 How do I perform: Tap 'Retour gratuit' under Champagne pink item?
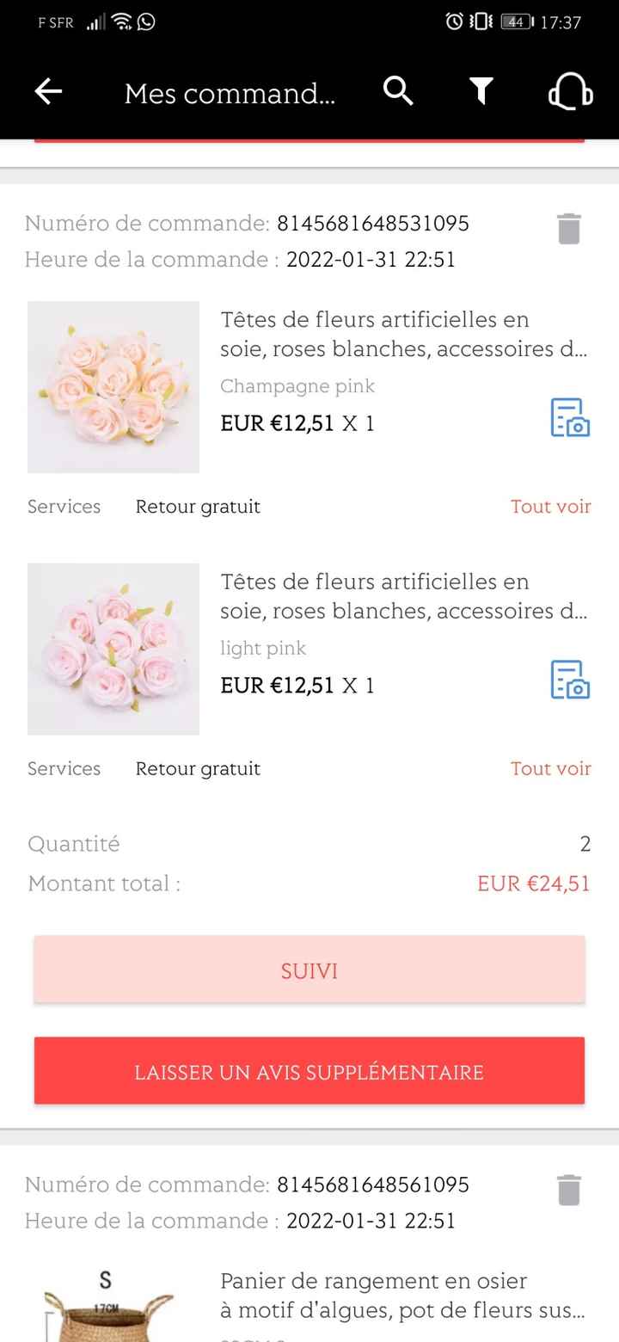click(x=198, y=507)
